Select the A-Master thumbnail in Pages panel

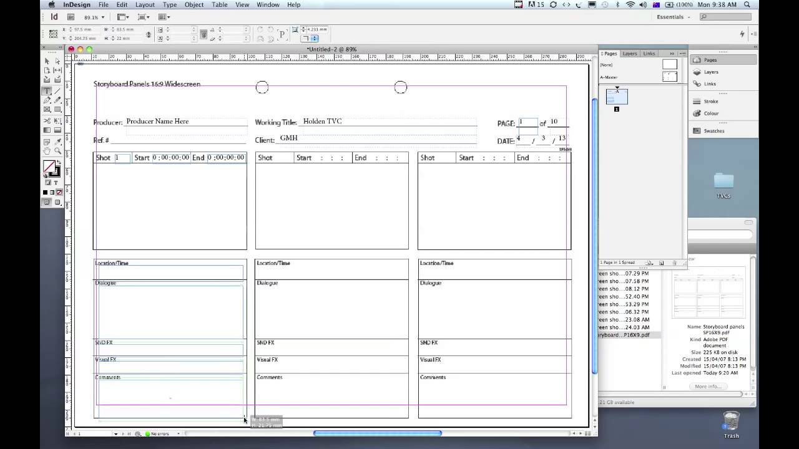670,76
